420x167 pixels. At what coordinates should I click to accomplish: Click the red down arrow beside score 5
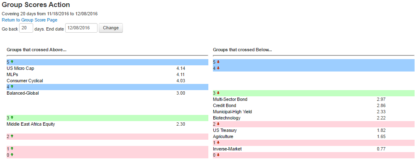[218, 62]
